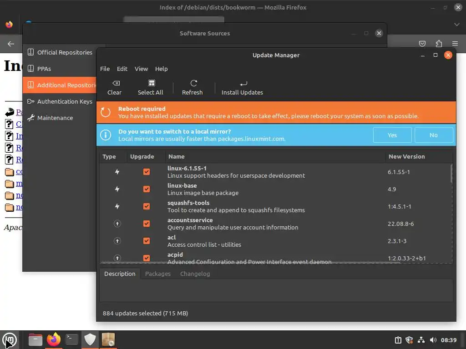Click the up-arrow type icon for accountsservice

117,224
